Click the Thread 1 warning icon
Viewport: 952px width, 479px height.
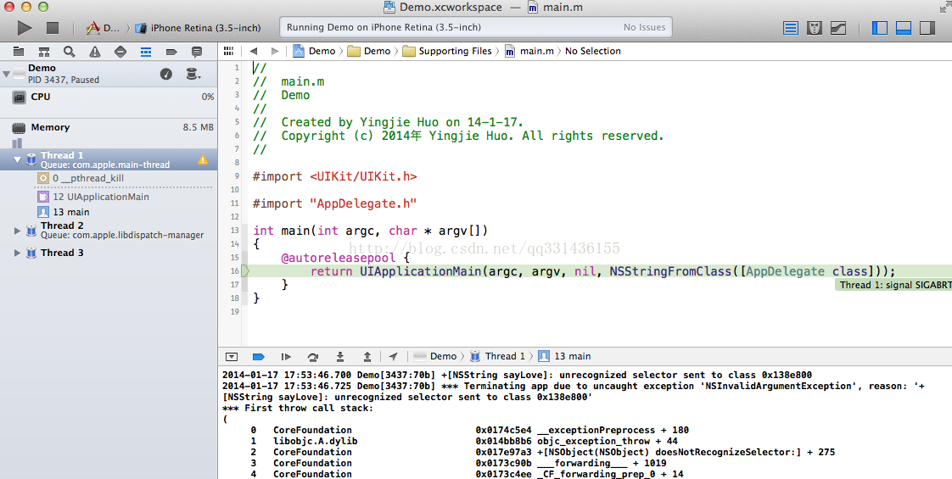tap(202, 160)
